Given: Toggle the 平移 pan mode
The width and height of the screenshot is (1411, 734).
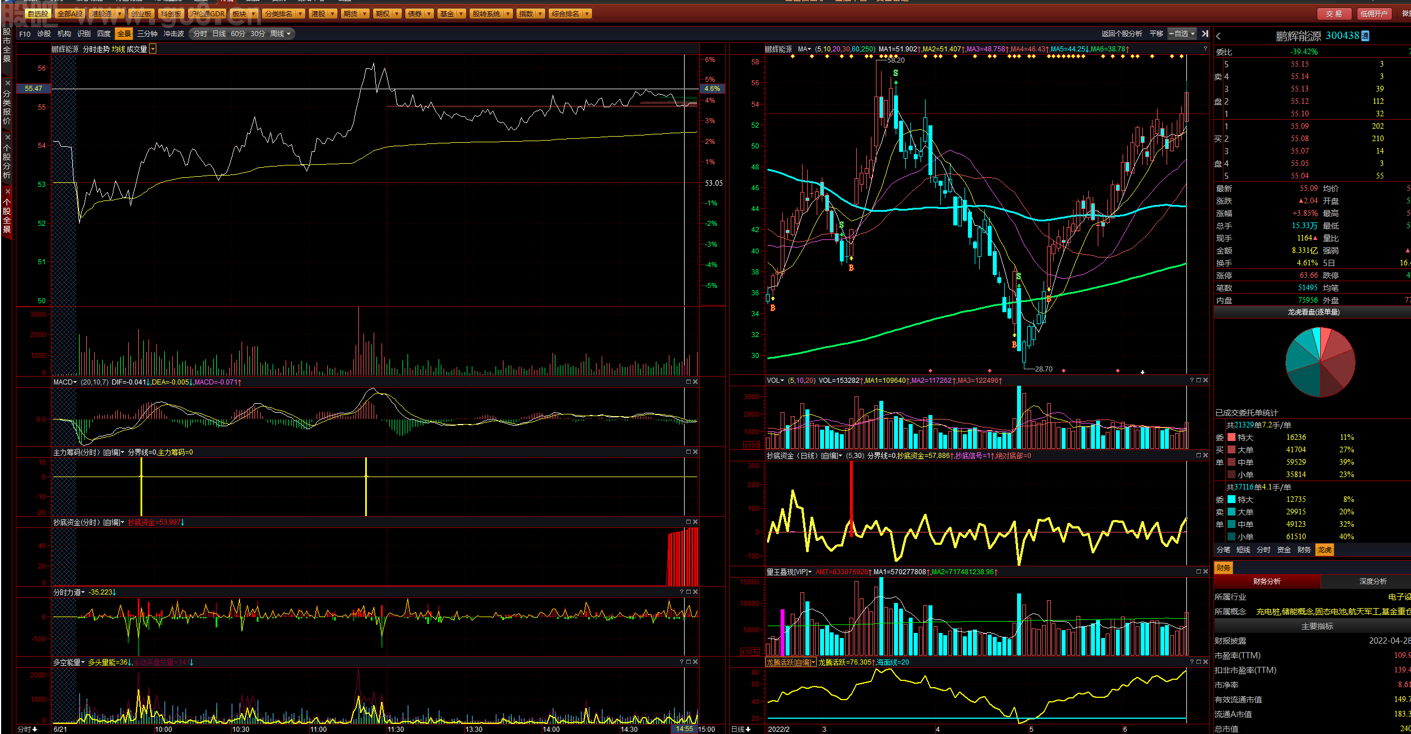Looking at the screenshot, I should [1156, 34].
